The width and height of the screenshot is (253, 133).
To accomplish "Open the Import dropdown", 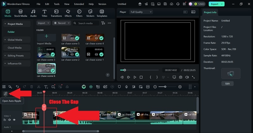I will (x=43, y=23).
